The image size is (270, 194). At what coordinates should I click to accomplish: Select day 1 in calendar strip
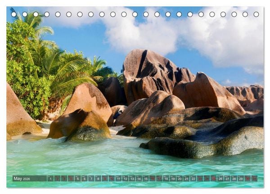click(50, 179)
